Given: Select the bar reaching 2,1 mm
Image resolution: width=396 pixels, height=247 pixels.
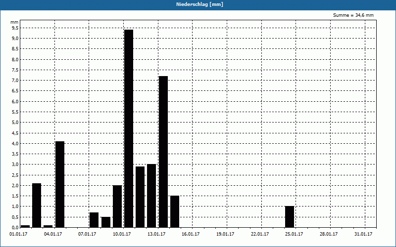Looking at the screenshot, I should click(x=37, y=206).
